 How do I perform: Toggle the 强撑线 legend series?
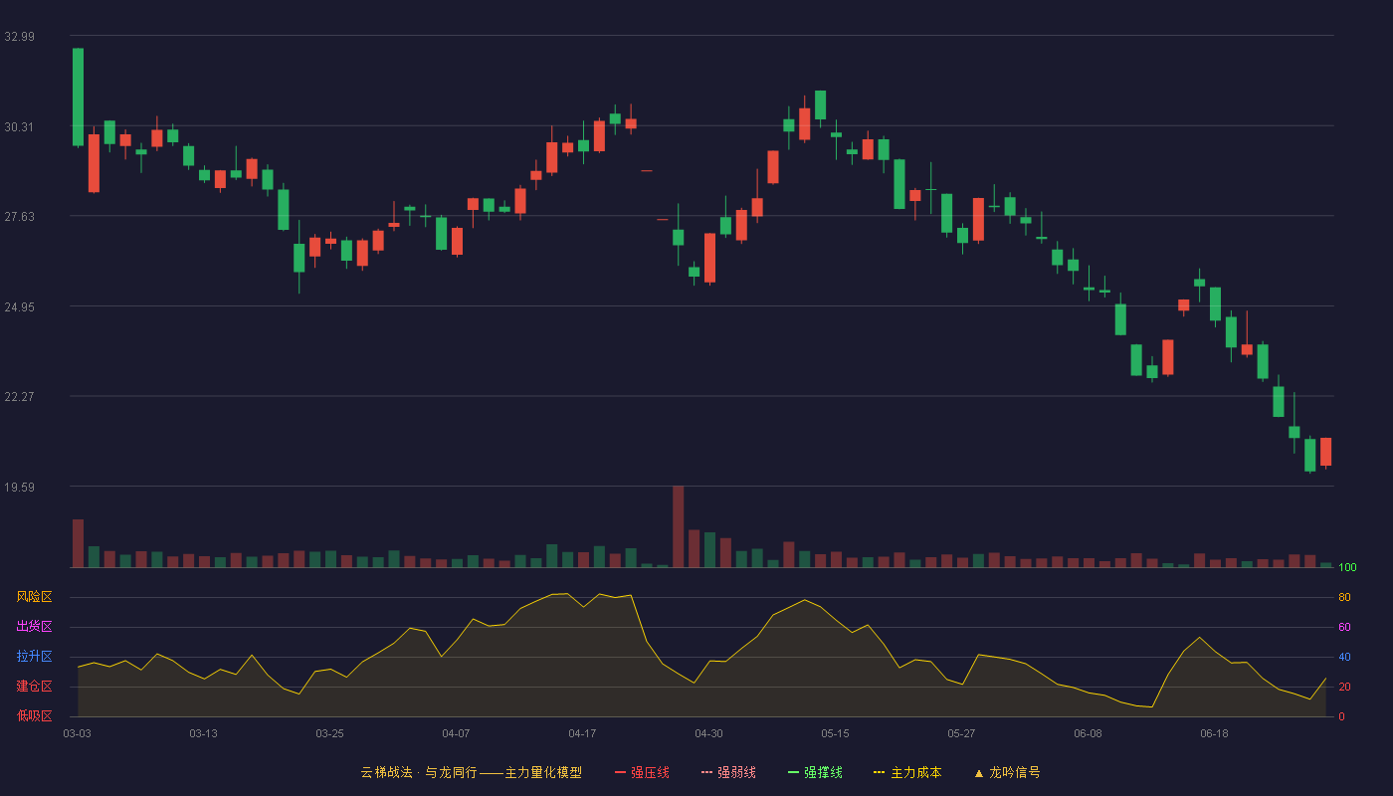[x=815, y=772]
